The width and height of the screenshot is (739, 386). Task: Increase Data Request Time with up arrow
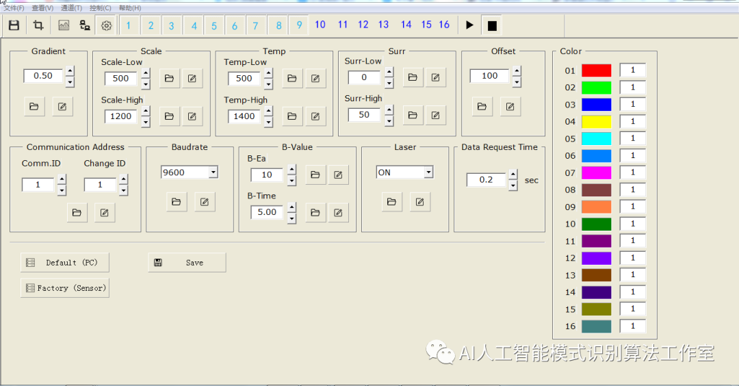point(513,175)
